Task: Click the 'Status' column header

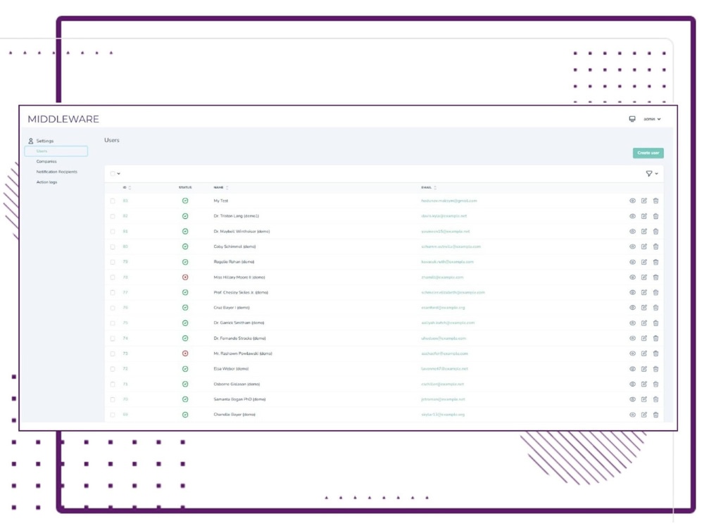Action: (x=185, y=187)
